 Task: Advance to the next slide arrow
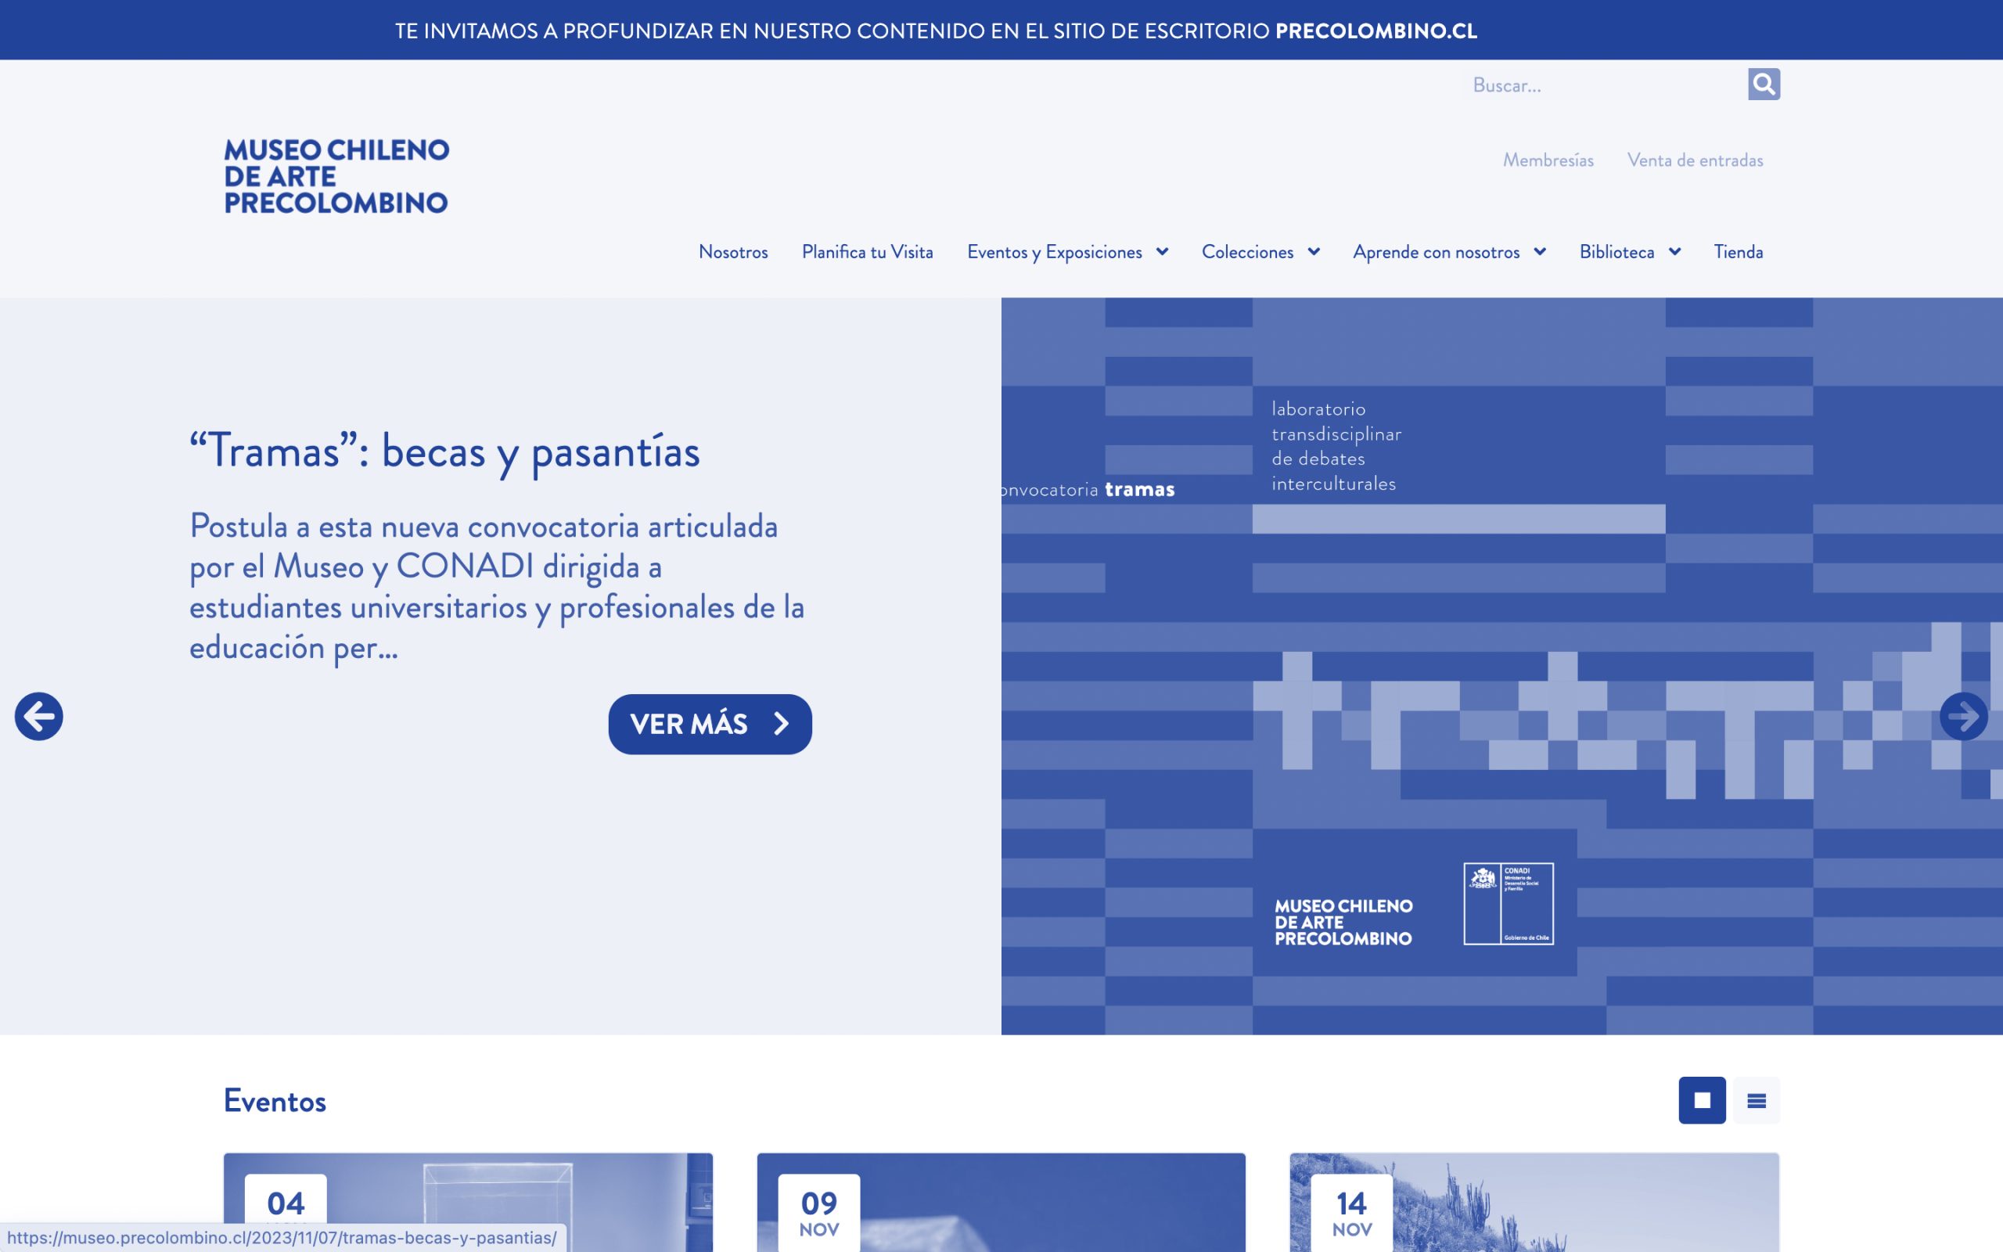(x=1963, y=716)
